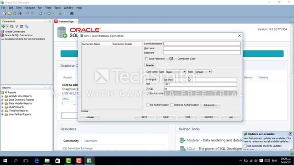Open the File menu
This screenshot has height=165, width=294.
coord(3,8)
